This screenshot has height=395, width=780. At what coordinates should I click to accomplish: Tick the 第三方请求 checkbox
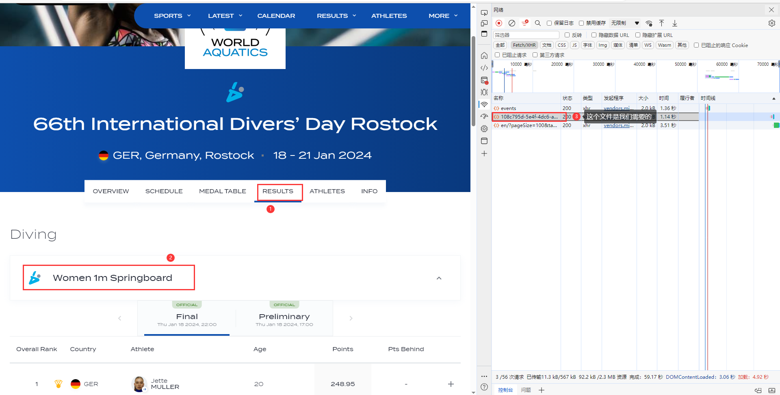(x=535, y=55)
